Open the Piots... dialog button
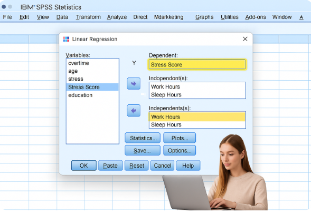Viewport: 311px width, 213px height. (180, 138)
